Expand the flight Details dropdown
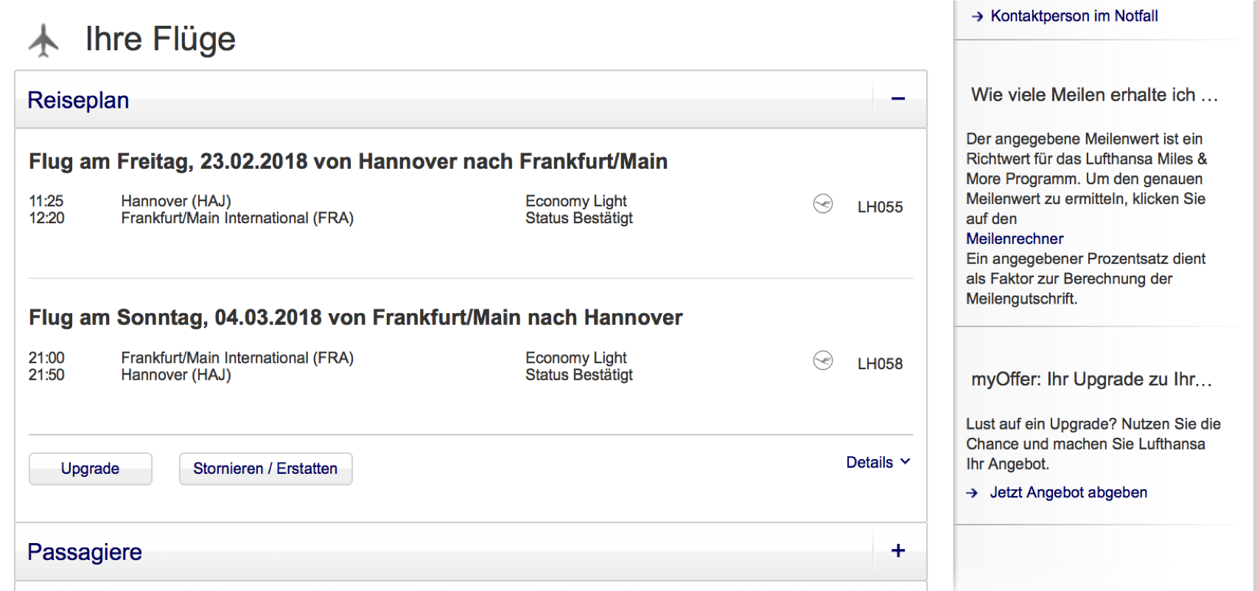The width and height of the screenshot is (1257, 591). coord(878,462)
